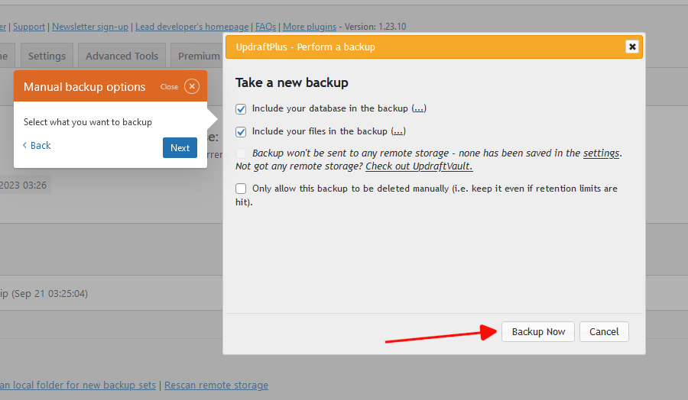Image resolution: width=688 pixels, height=400 pixels.
Task: Cancel the backup dialog
Action: [604, 331]
